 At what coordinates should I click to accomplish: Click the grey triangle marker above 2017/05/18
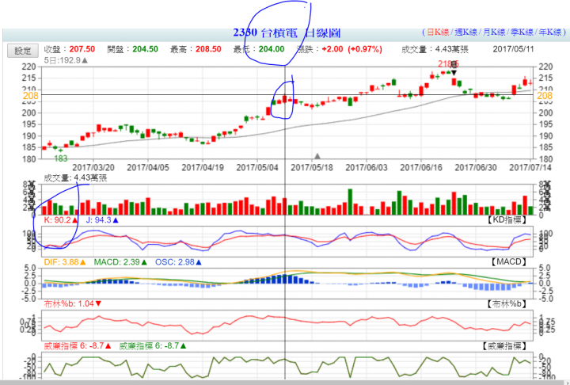coord(317,156)
